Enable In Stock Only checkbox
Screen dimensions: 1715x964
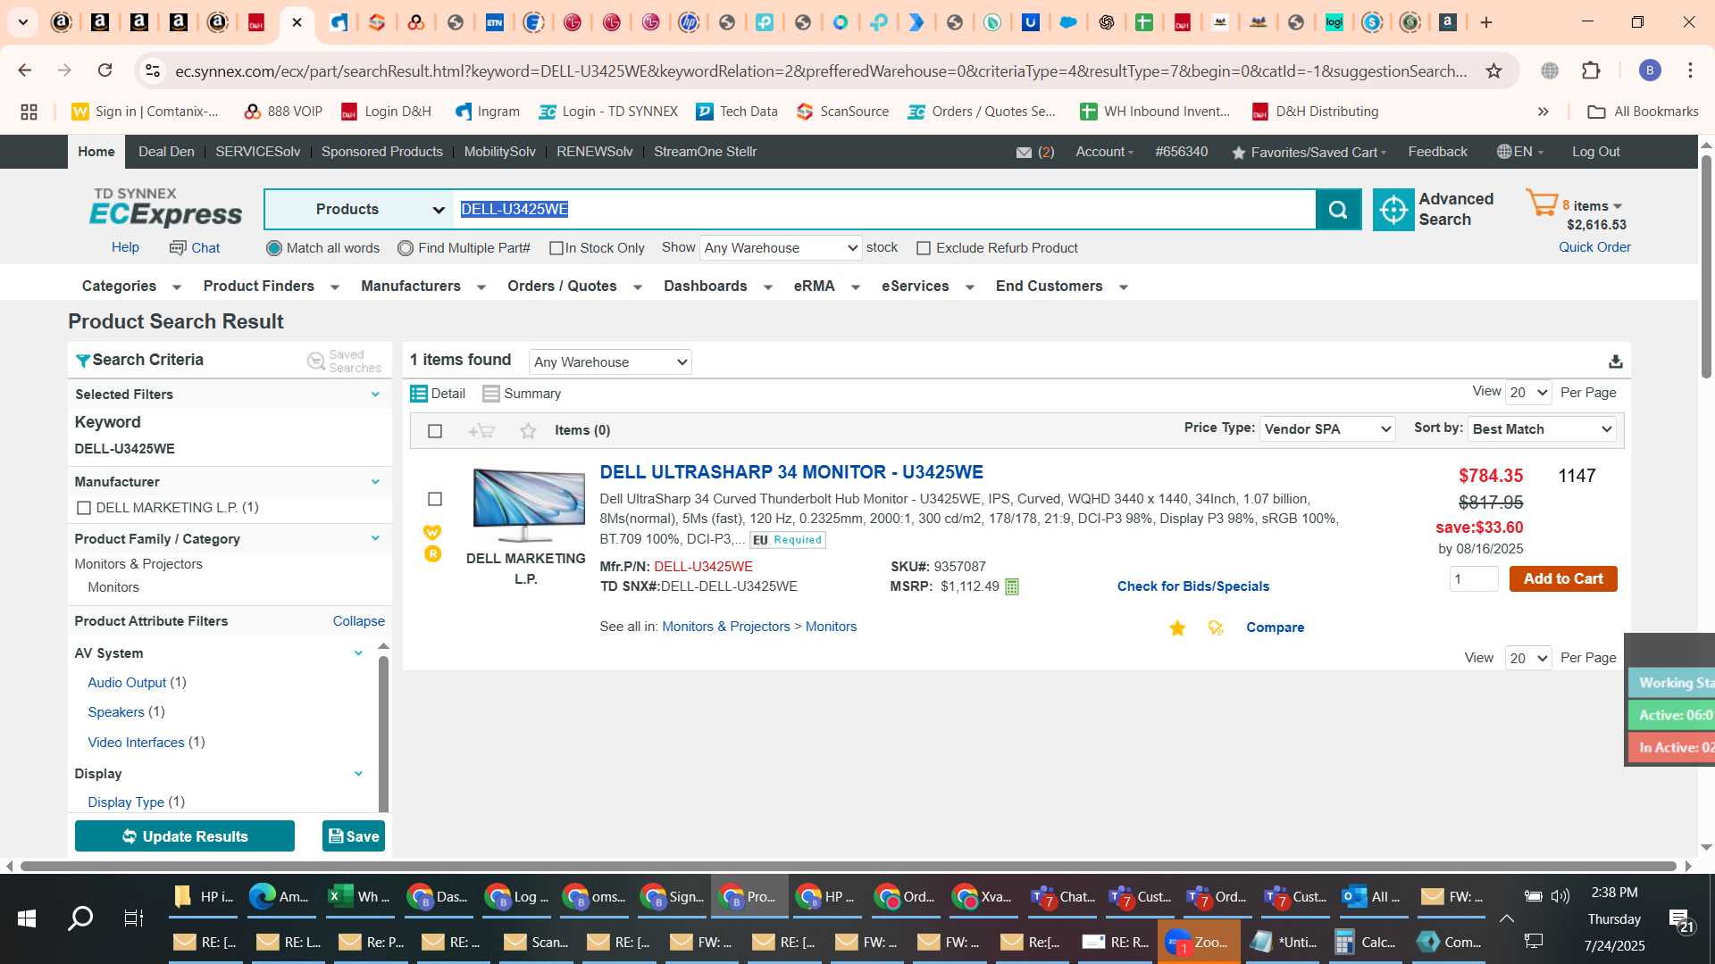tap(556, 248)
